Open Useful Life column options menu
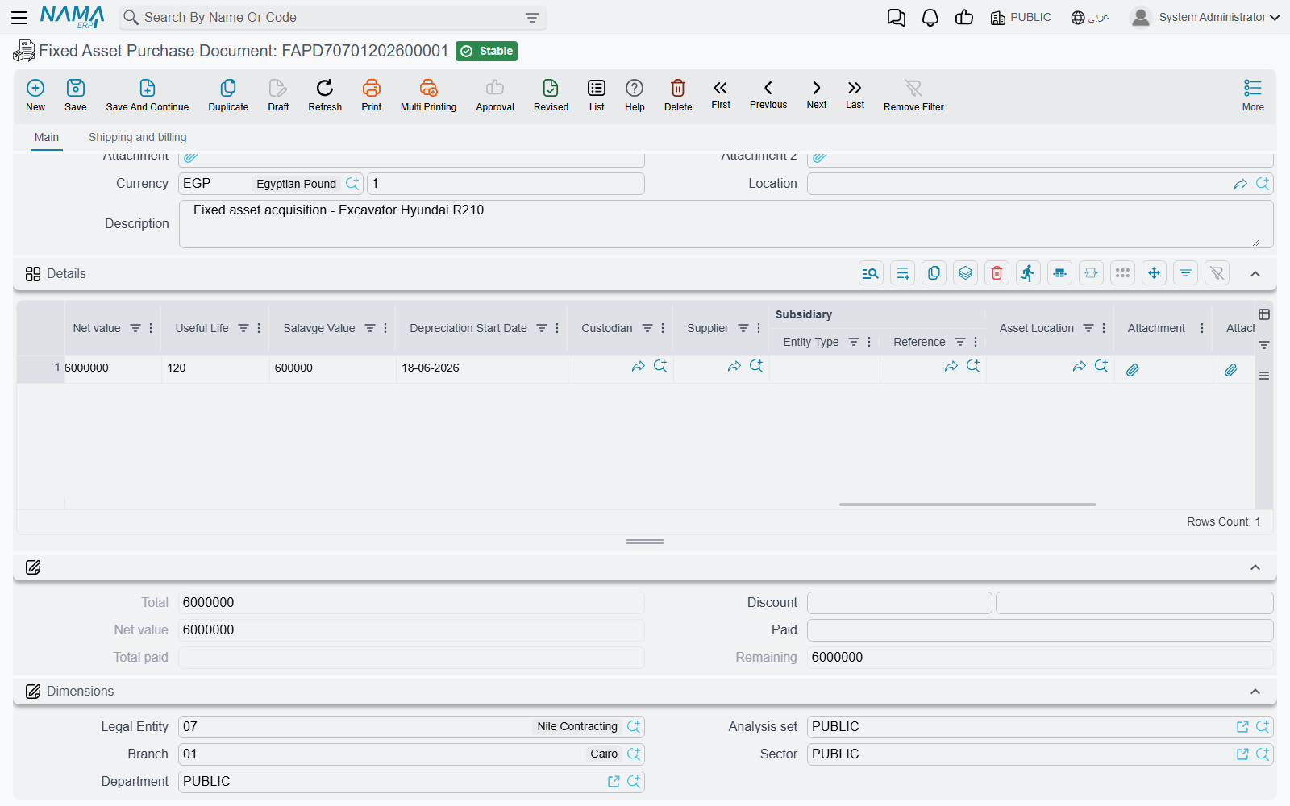 coord(259,328)
